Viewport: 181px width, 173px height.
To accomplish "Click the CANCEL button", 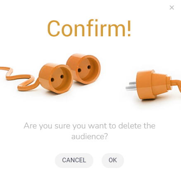I will tap(74, 160).
